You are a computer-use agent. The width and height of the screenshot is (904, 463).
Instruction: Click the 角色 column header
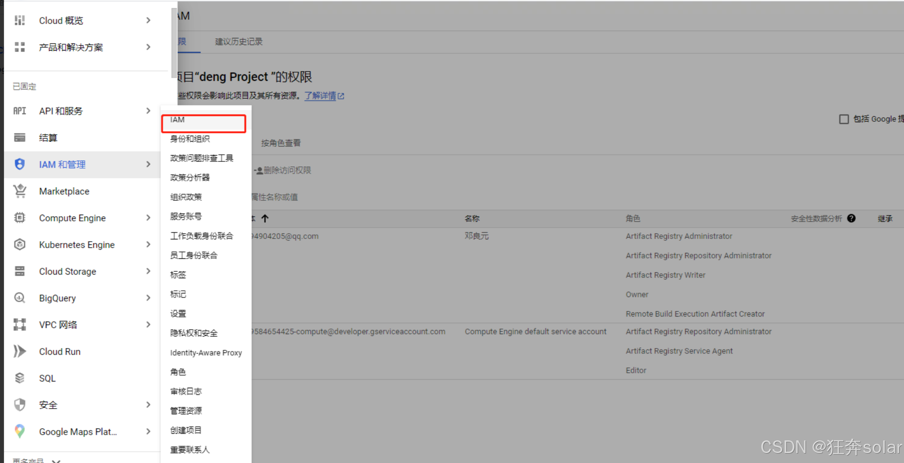[x=633, y=218]
